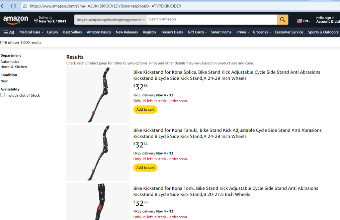This screenshot has height=220, width=340.
Task: Click the Amazon logo
Action: [16, 20]
